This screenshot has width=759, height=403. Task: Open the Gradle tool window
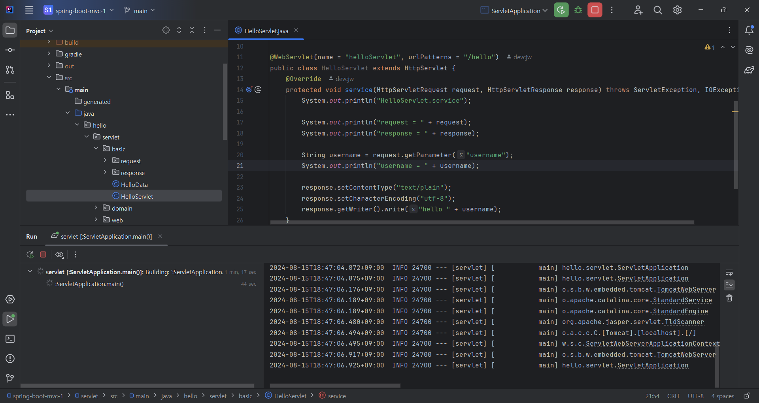[x=749, y=70]
